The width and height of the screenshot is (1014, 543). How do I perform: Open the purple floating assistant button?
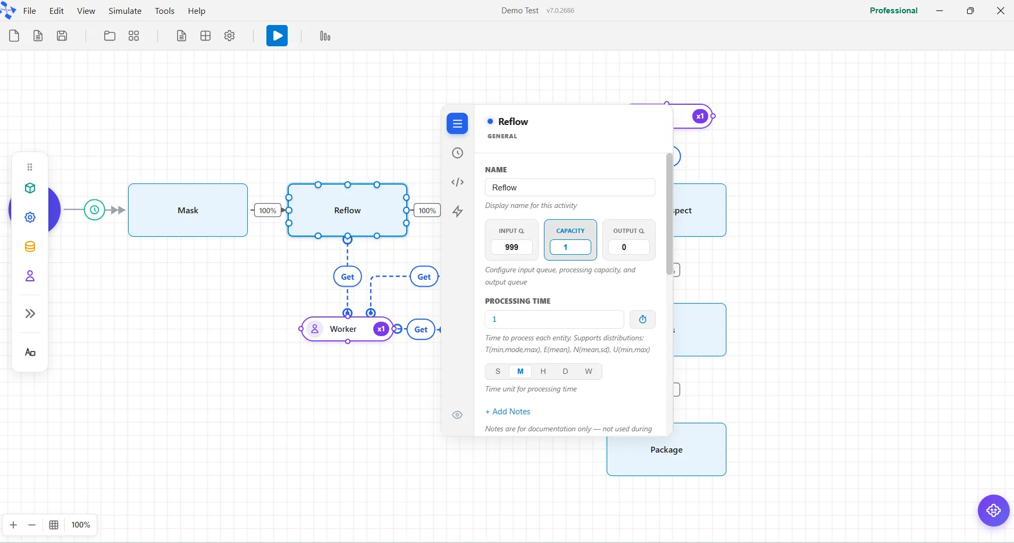point(993,511)
